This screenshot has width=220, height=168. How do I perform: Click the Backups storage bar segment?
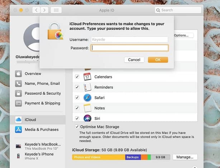pos(133,157)
